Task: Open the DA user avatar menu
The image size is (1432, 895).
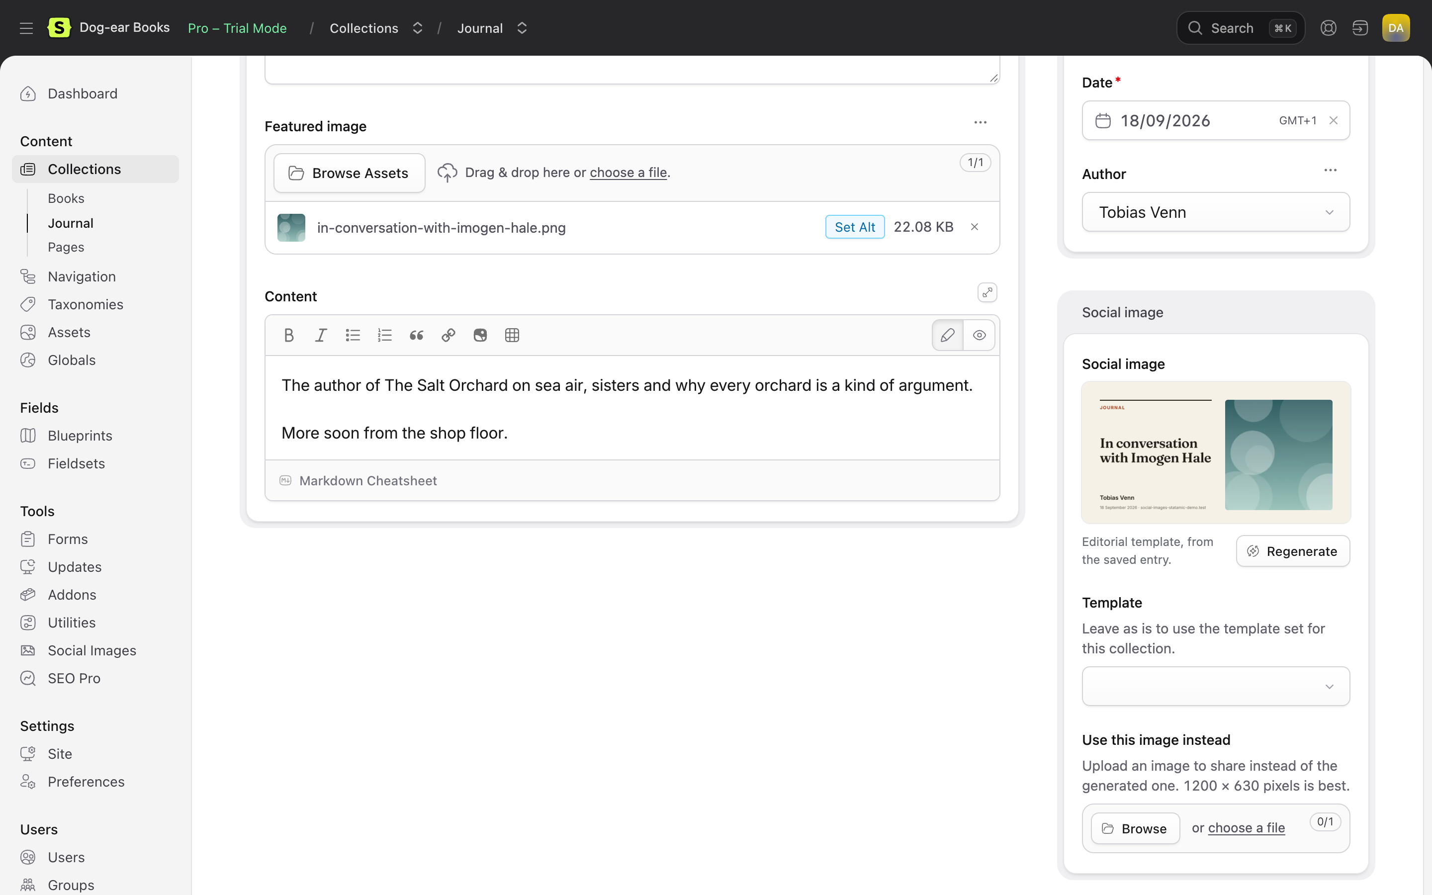Action: pos(1396,28)
